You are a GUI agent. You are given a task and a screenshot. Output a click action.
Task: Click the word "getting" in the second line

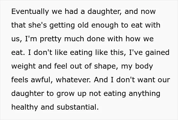click(62, 25)
